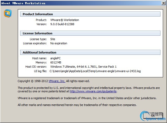The image size is (167, 123).
Task: Close the About VMware Workstation dialog
Action: [163, 3]
